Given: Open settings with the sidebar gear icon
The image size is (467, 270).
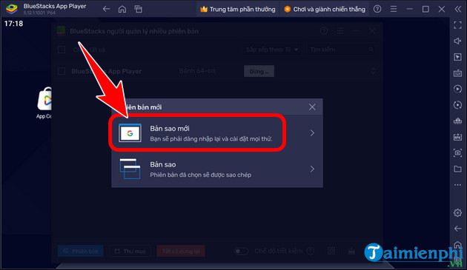Looking at the screenshot, I should pyautogui.click(x=458, y=212).
